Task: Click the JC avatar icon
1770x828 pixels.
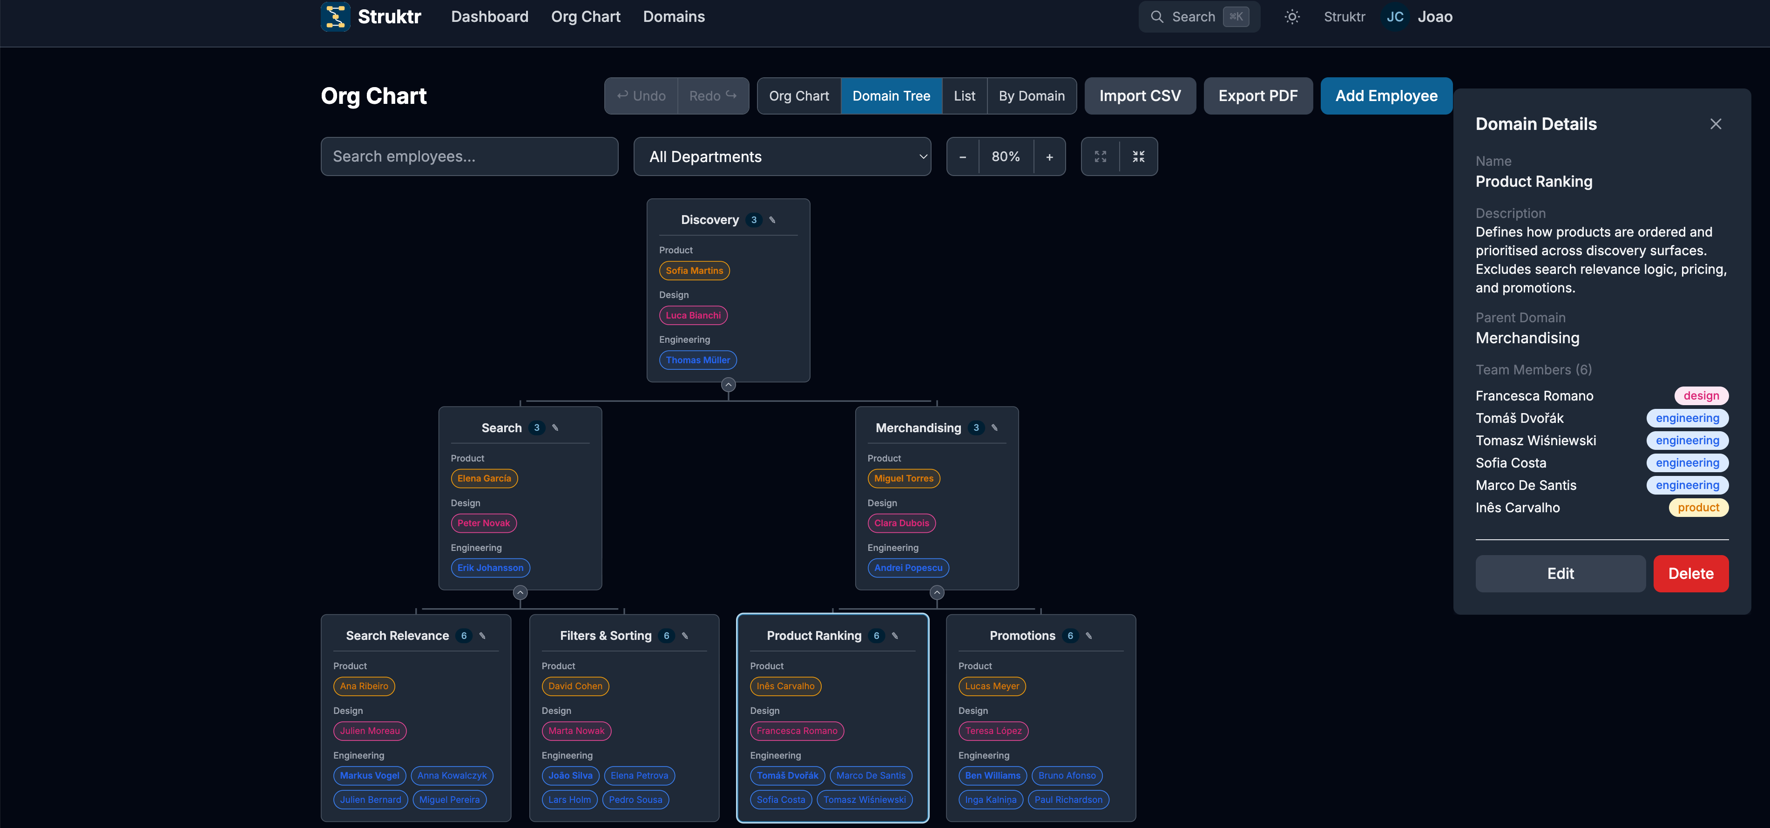Action: 1395,16
